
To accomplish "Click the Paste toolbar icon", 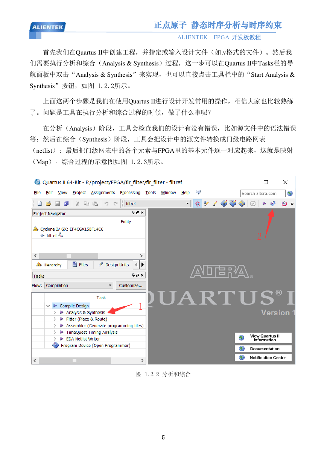I will [95, 204].
